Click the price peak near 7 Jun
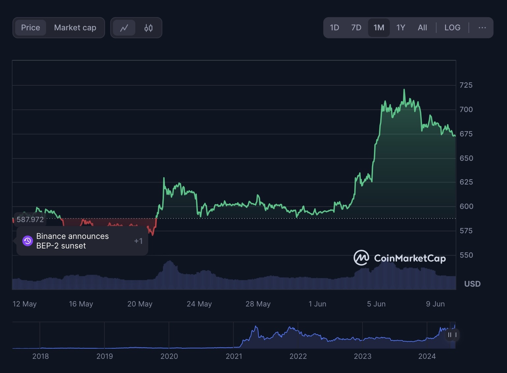Screen dimensions: 507x373 point(404,90)
